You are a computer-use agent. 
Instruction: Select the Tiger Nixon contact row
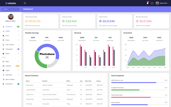point(66,85)
